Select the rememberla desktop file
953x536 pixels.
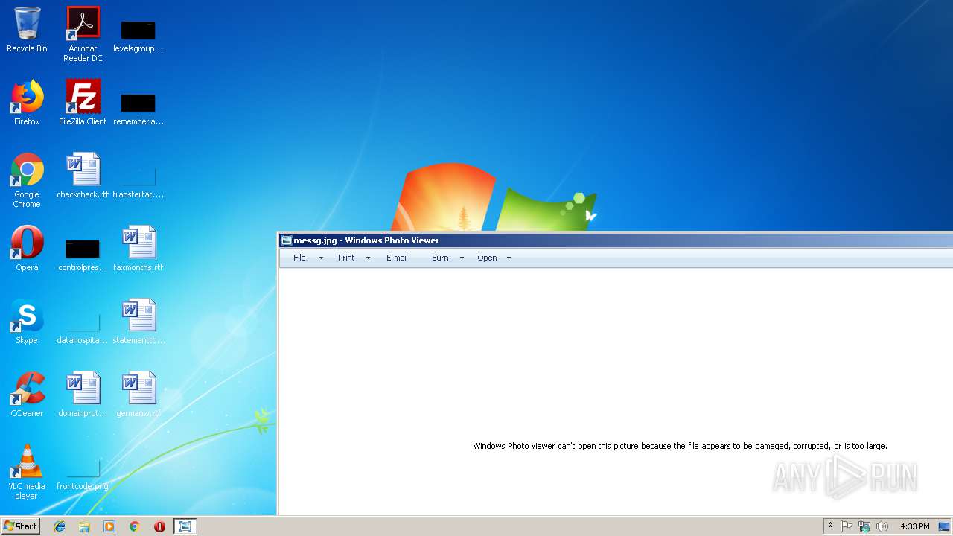[x=138, y=108]
